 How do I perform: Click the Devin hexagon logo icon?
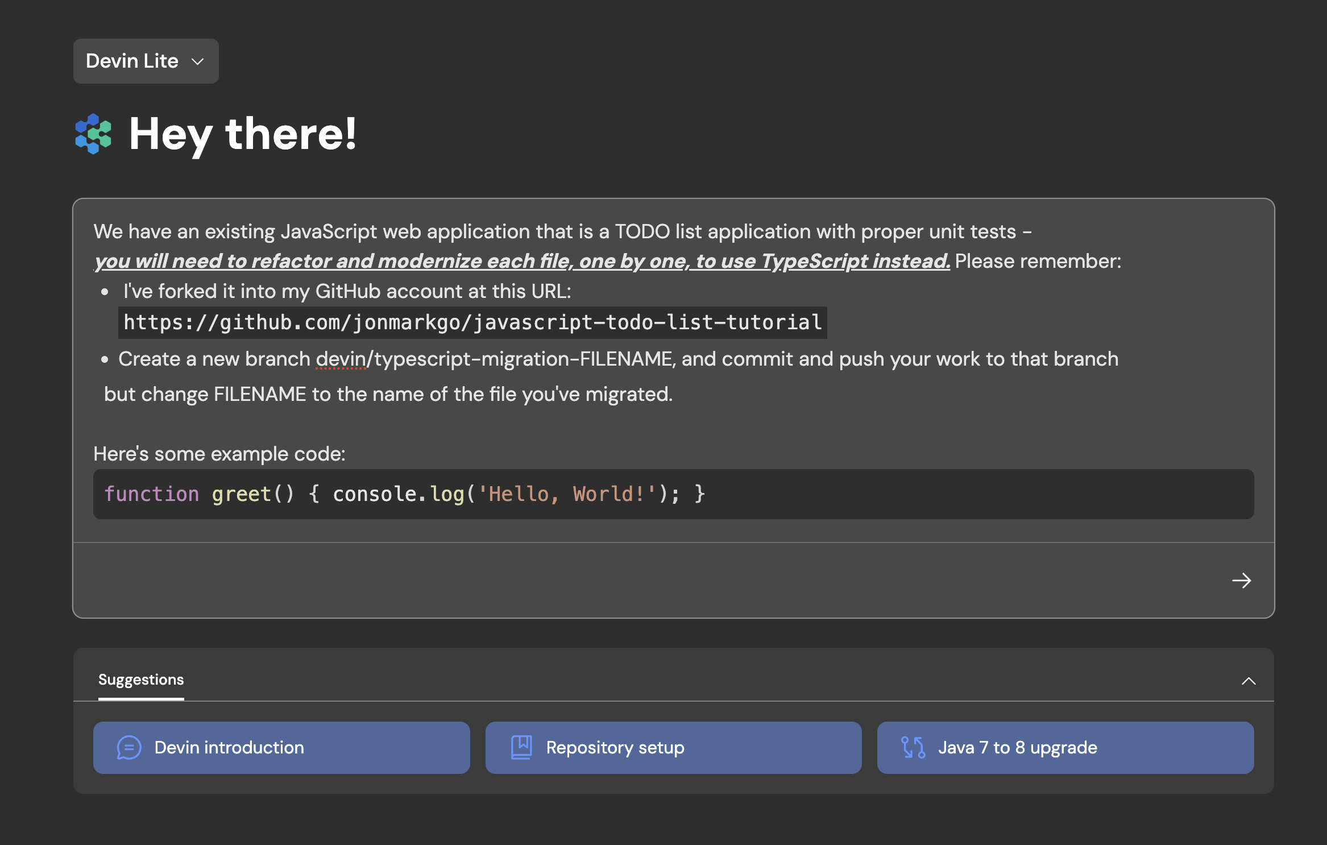[93, 134]
